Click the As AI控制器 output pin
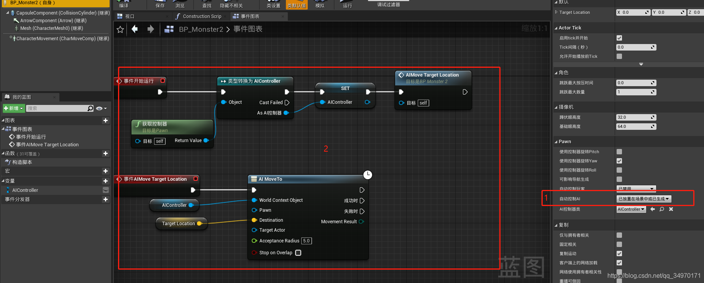704x283 pixels. [x=286, y=113]
